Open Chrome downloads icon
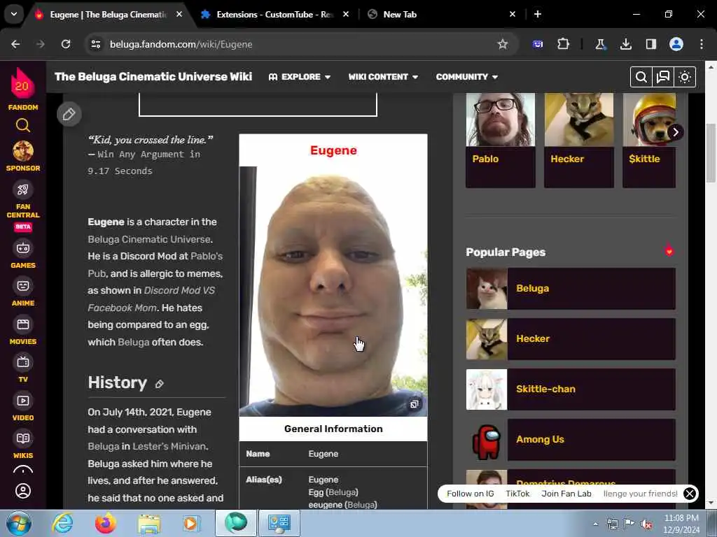This screenshot has width=717, height=537. 625,44
